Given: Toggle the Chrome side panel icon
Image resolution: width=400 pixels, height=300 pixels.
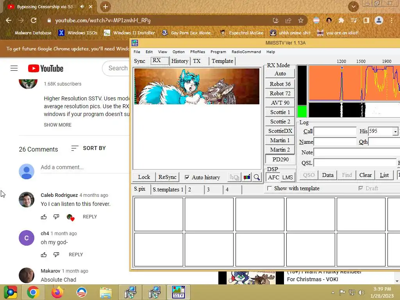Looking at the screenshot, I should click(x=366, y=20).
